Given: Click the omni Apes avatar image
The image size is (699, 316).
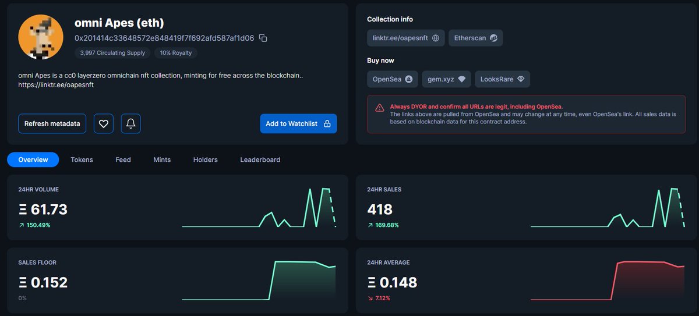Looking at the screenshot, I should [x=41, y=37].
